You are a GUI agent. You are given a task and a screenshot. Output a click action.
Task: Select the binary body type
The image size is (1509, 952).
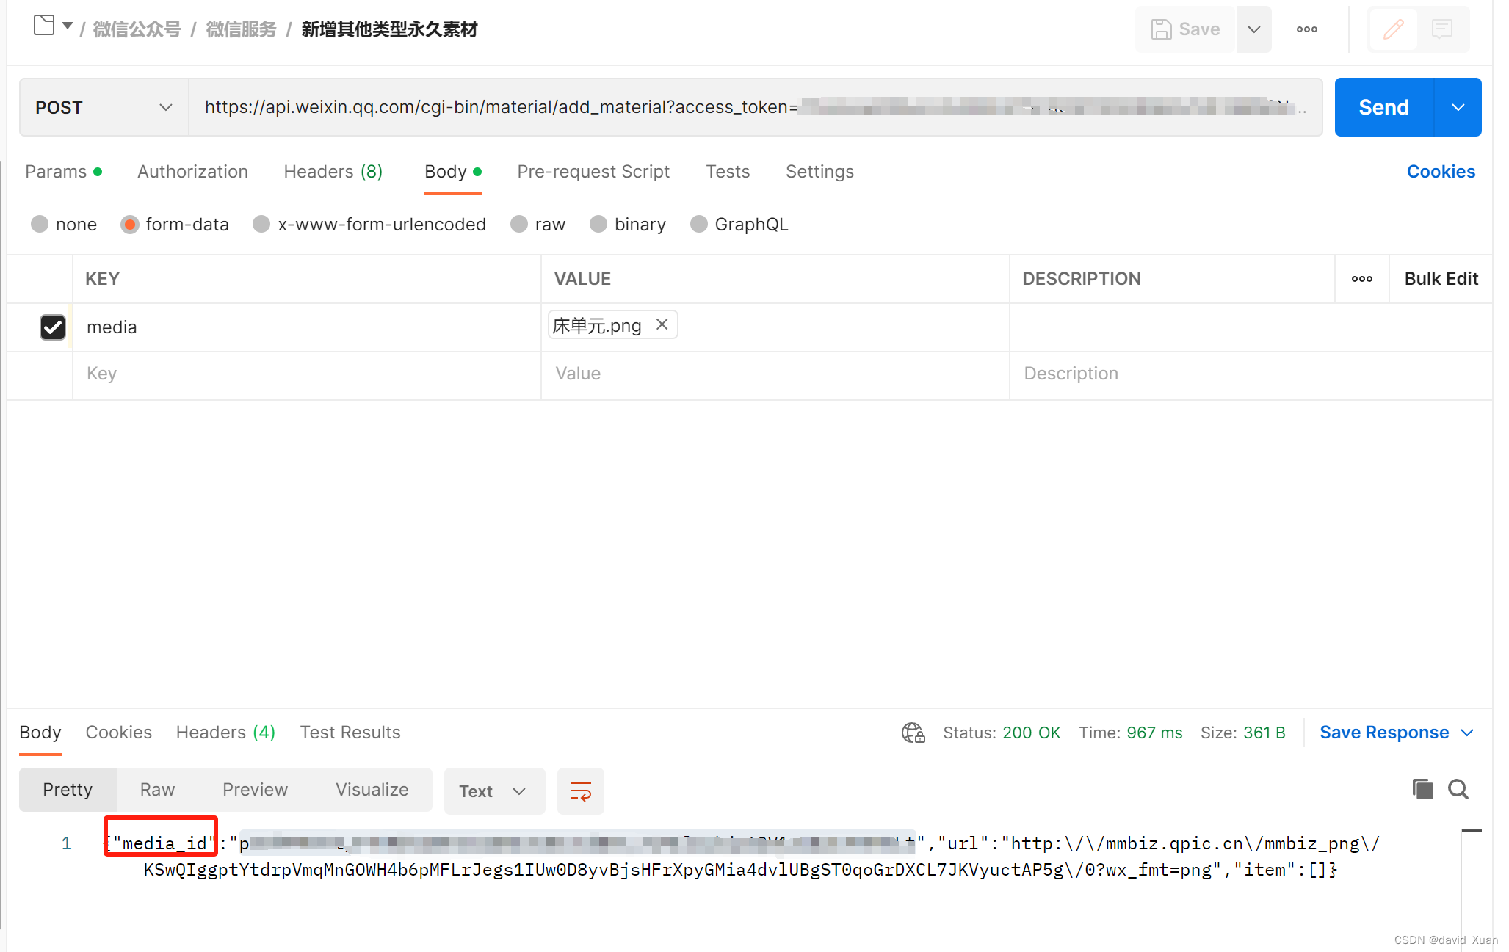pyautogui.click(x=598, y=224)
